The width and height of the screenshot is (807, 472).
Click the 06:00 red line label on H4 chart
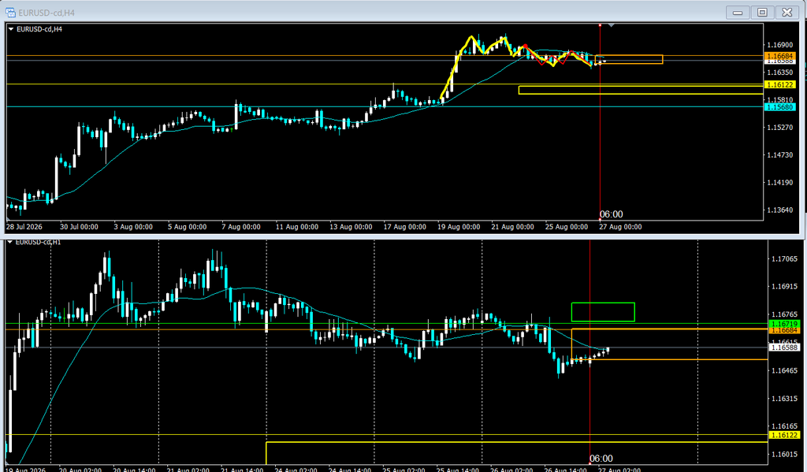tap(612, 214)
